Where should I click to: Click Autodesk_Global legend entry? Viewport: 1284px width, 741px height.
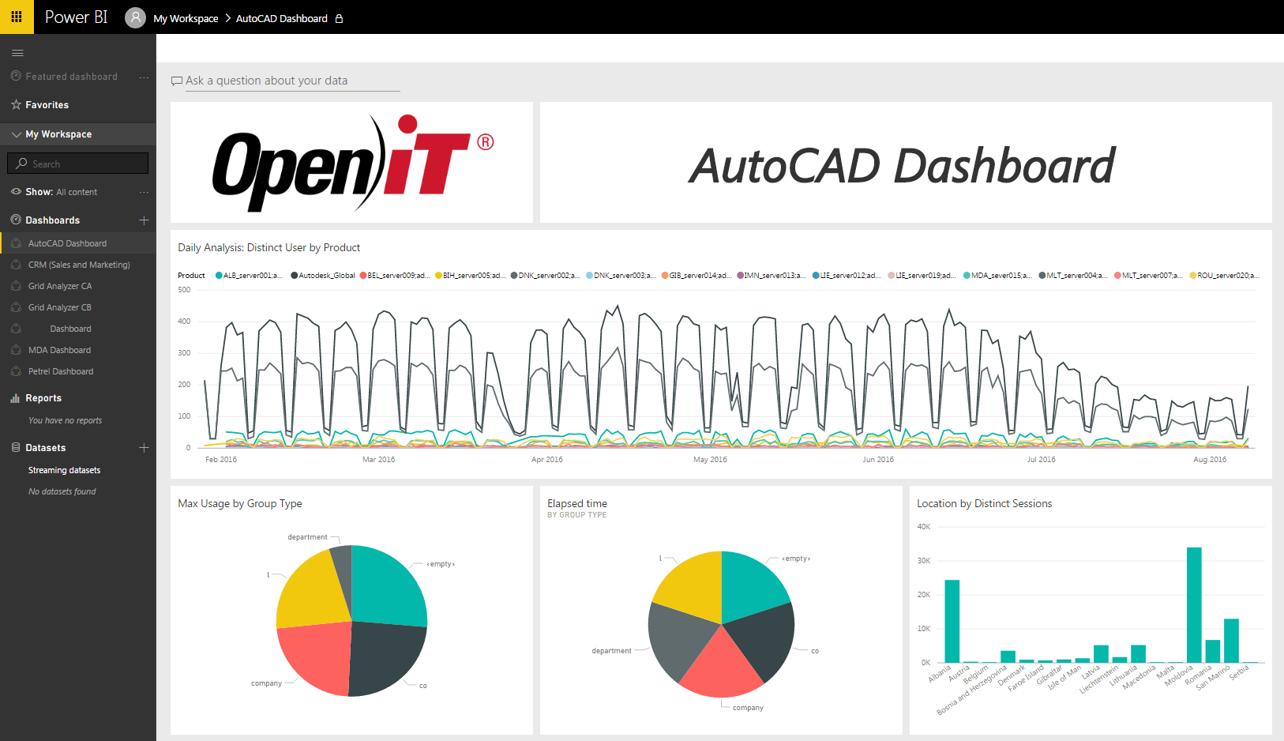coord(323,276)
